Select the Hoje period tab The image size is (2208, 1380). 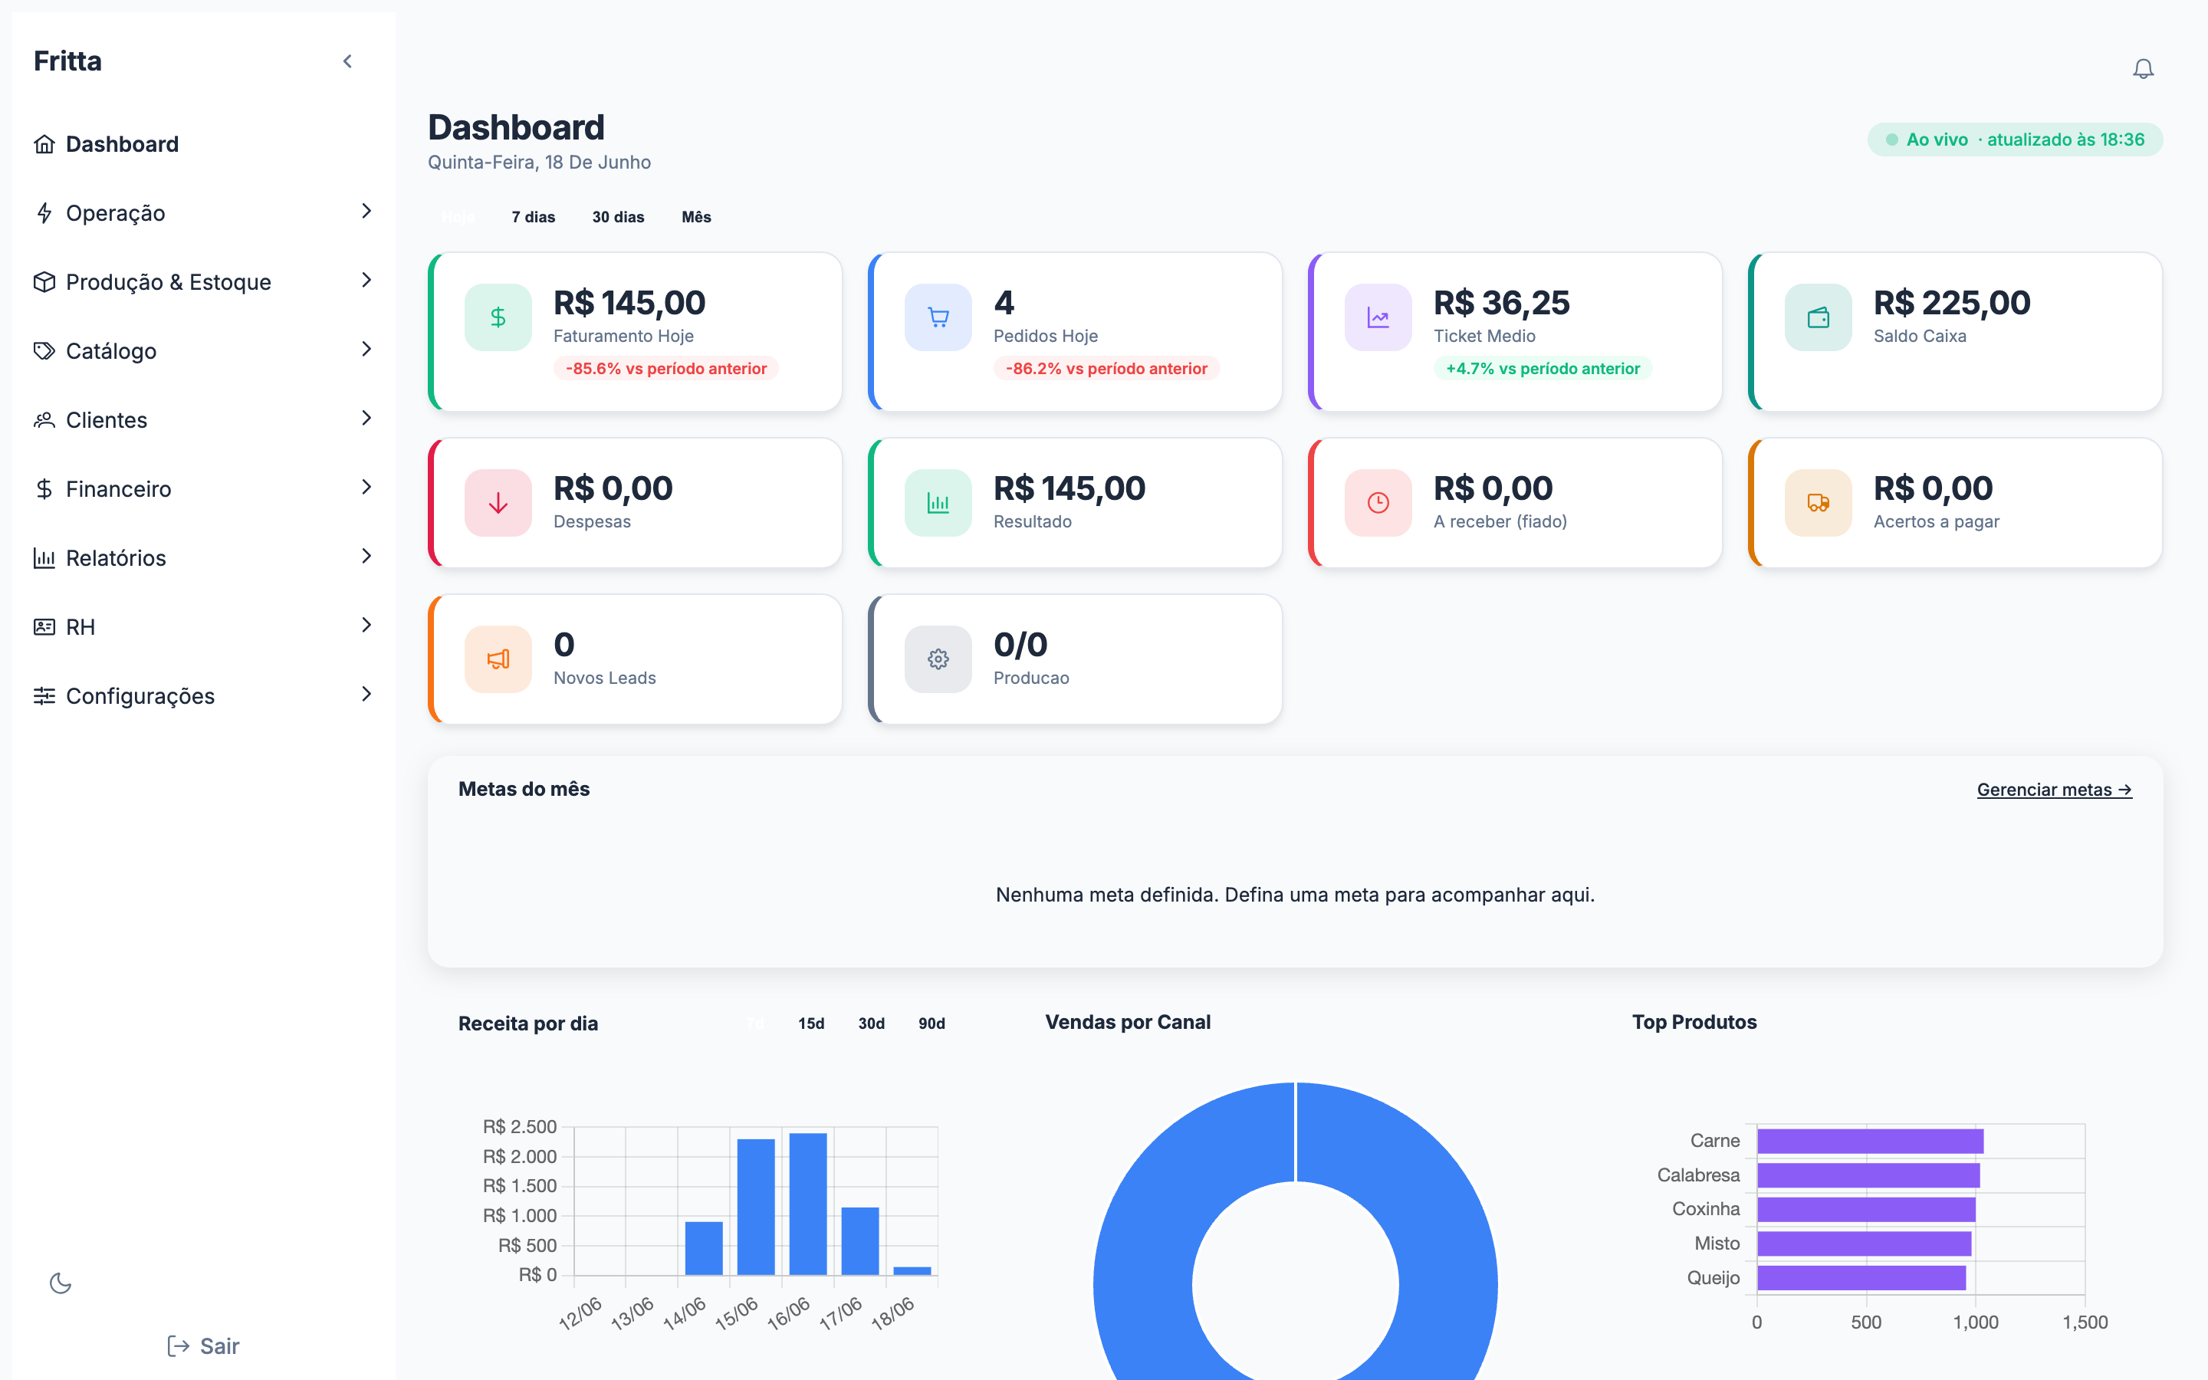click(458, 217)
